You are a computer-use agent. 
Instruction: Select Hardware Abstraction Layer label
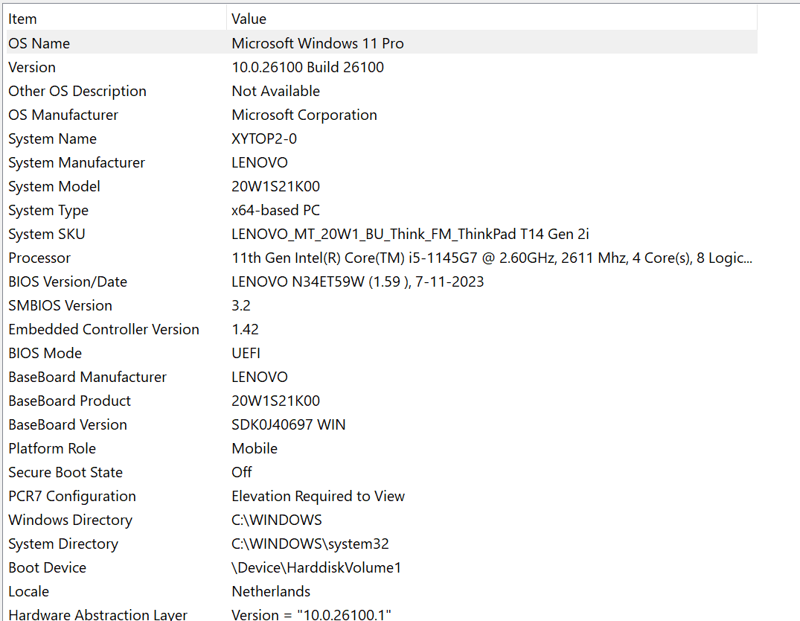(x=98, y=614)
